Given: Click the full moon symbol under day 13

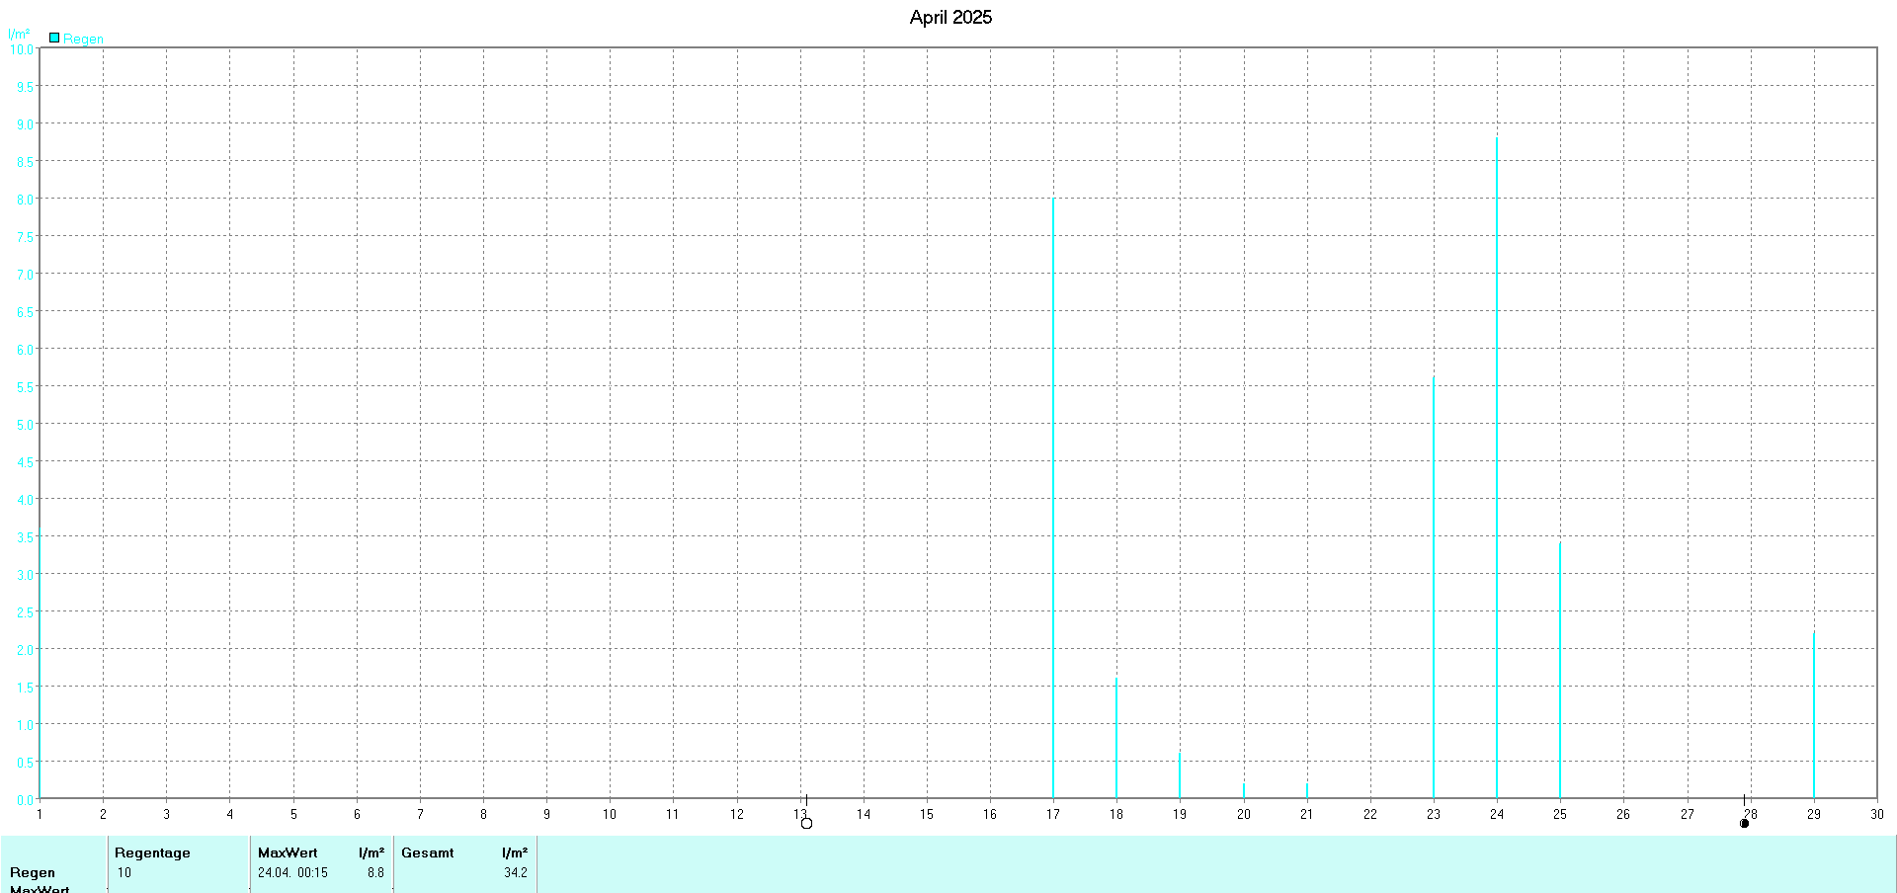Looking at the screenshot, I should pos(806,823).
